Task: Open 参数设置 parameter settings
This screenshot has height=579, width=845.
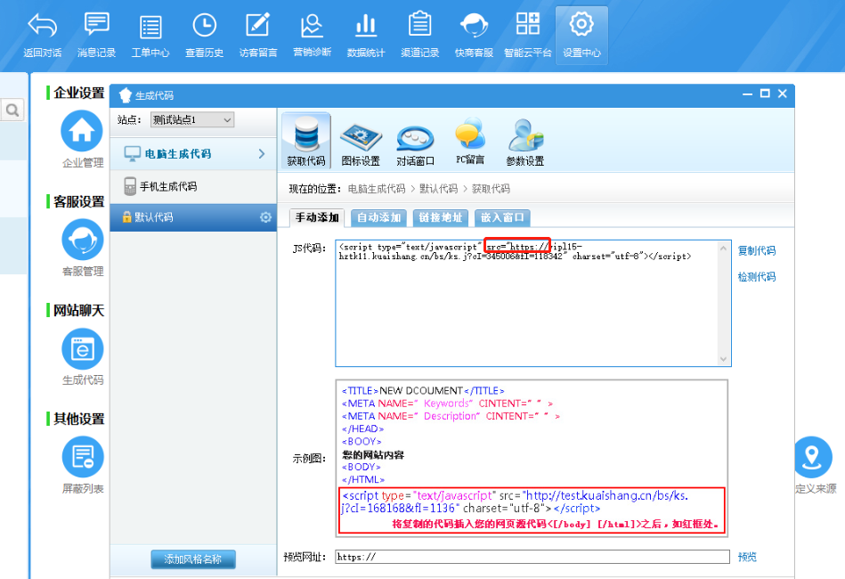Action: pos(524,143)
